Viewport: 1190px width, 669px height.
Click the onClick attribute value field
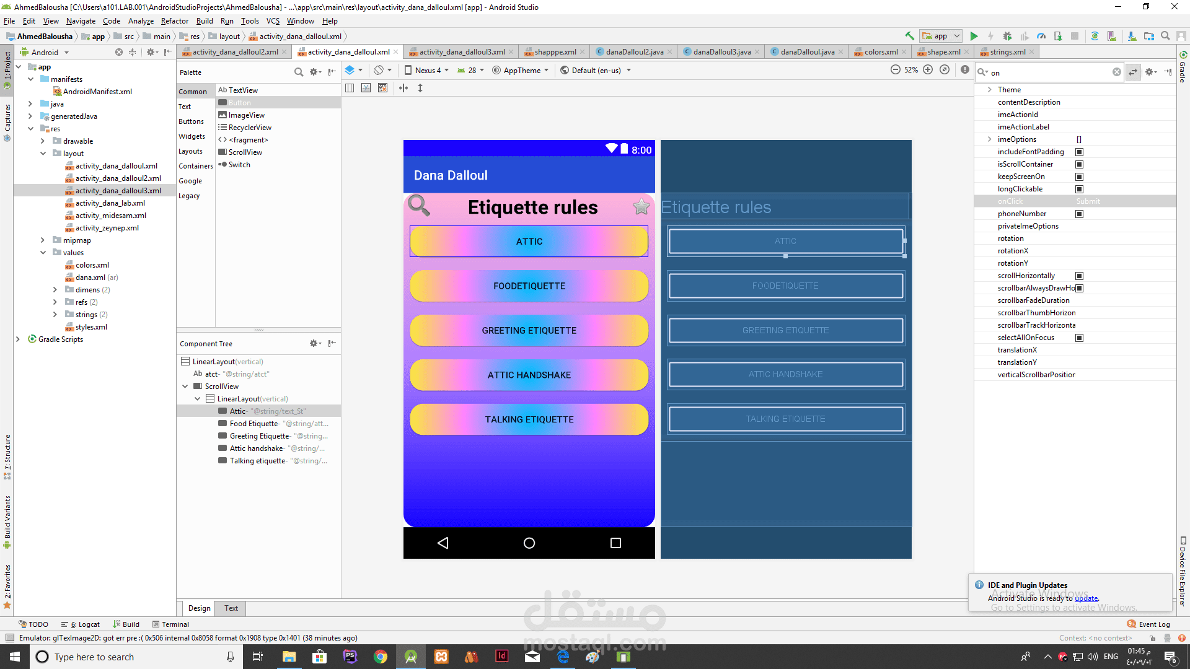pyautogui.click(x=1124, y=201)
